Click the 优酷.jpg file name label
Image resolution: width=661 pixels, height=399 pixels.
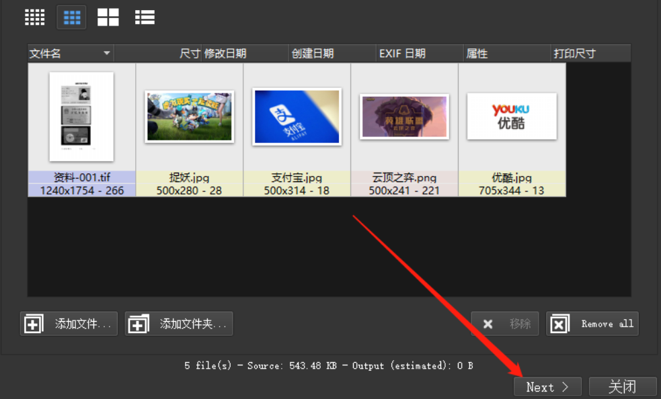coord(512,177)
